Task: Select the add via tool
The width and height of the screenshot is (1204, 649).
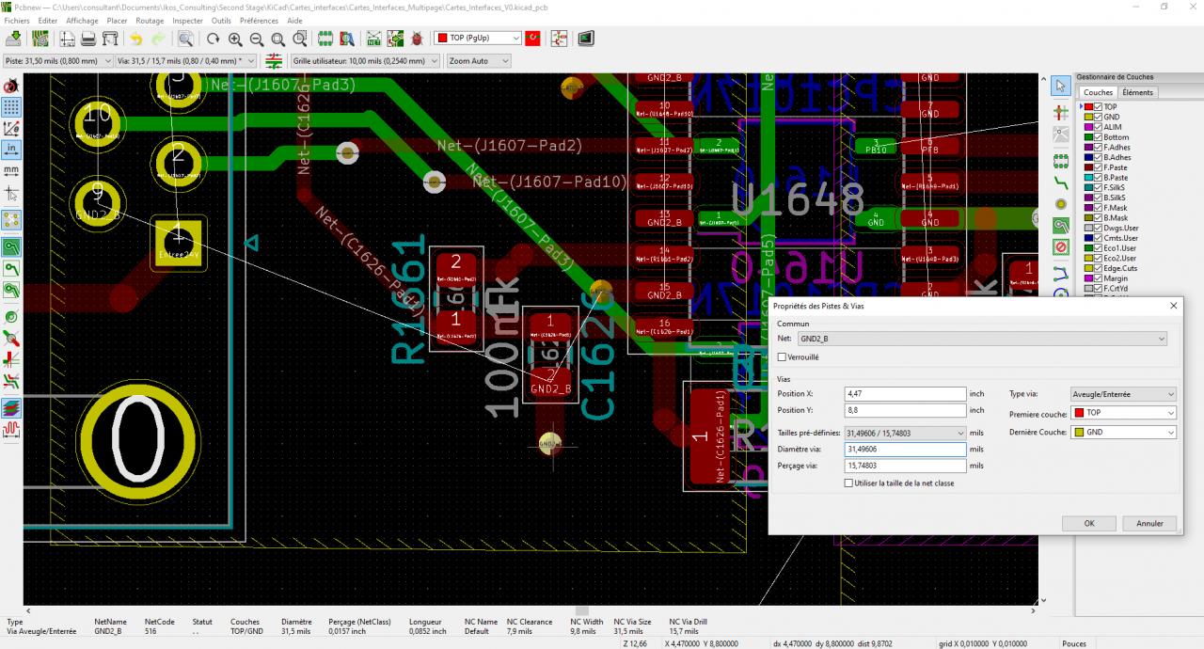Action: (x=1061, y=204)
